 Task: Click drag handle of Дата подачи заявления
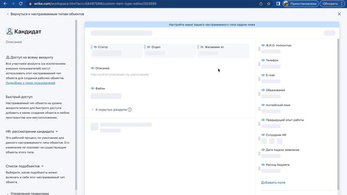259,154
